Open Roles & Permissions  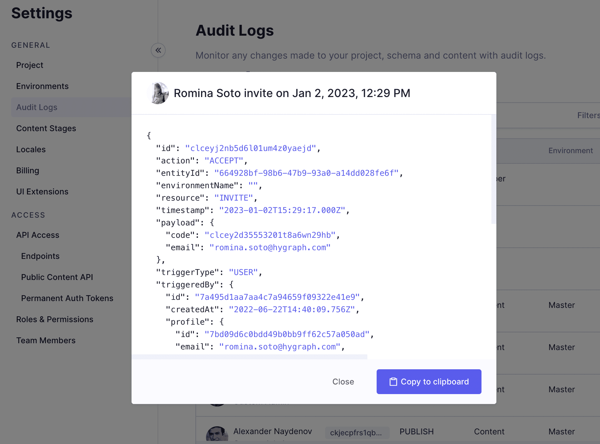click(x=55, y=319)
